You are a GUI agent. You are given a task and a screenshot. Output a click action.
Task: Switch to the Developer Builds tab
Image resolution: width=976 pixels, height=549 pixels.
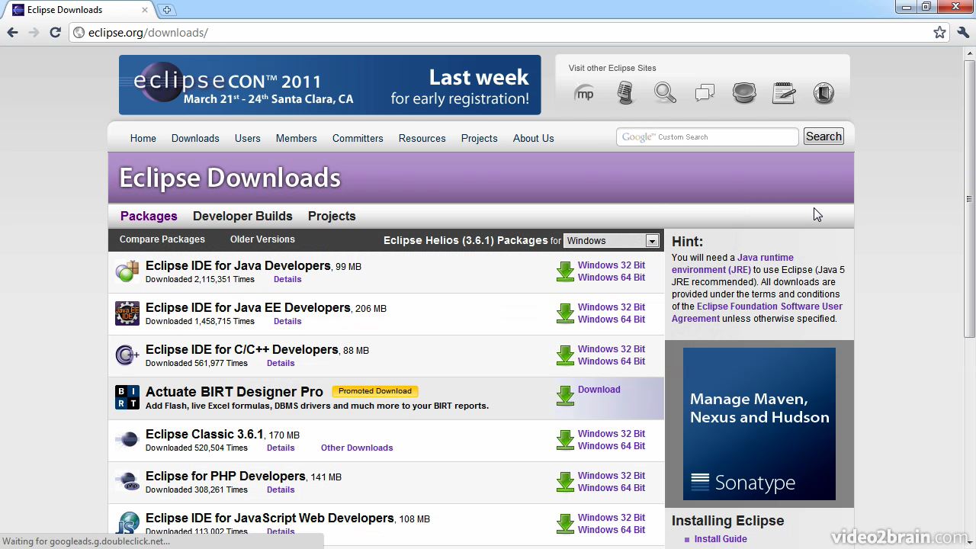[x=242, y=216]
